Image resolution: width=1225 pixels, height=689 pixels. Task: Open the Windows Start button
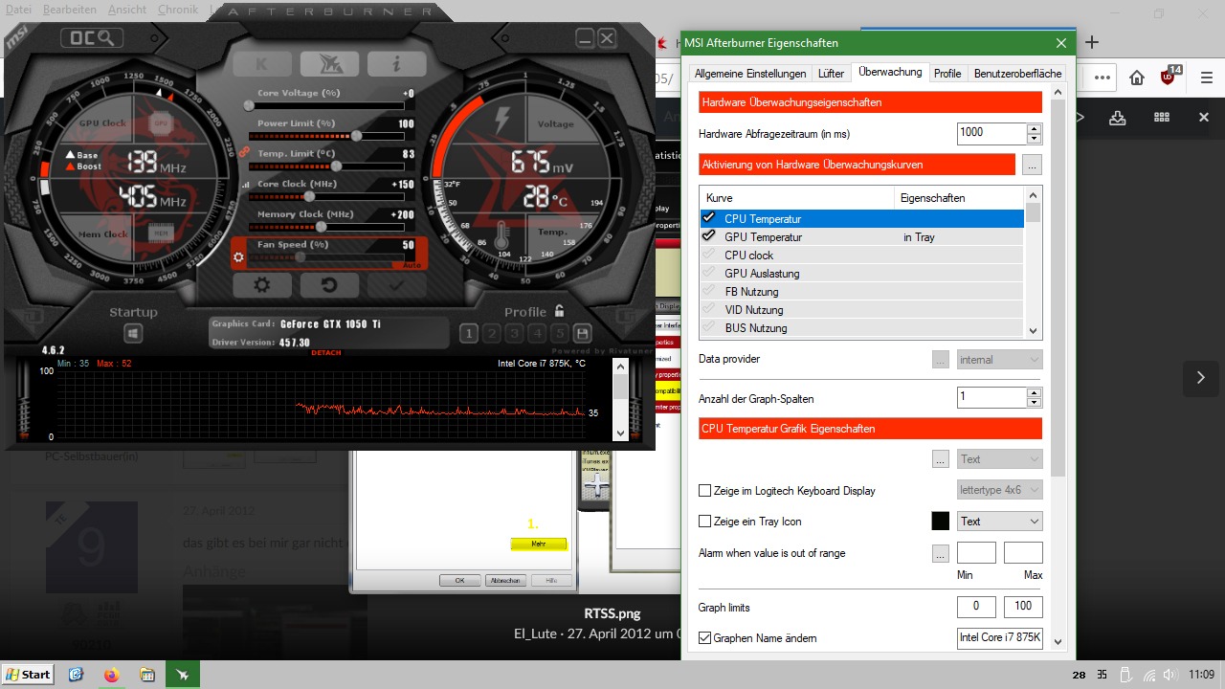29,675
